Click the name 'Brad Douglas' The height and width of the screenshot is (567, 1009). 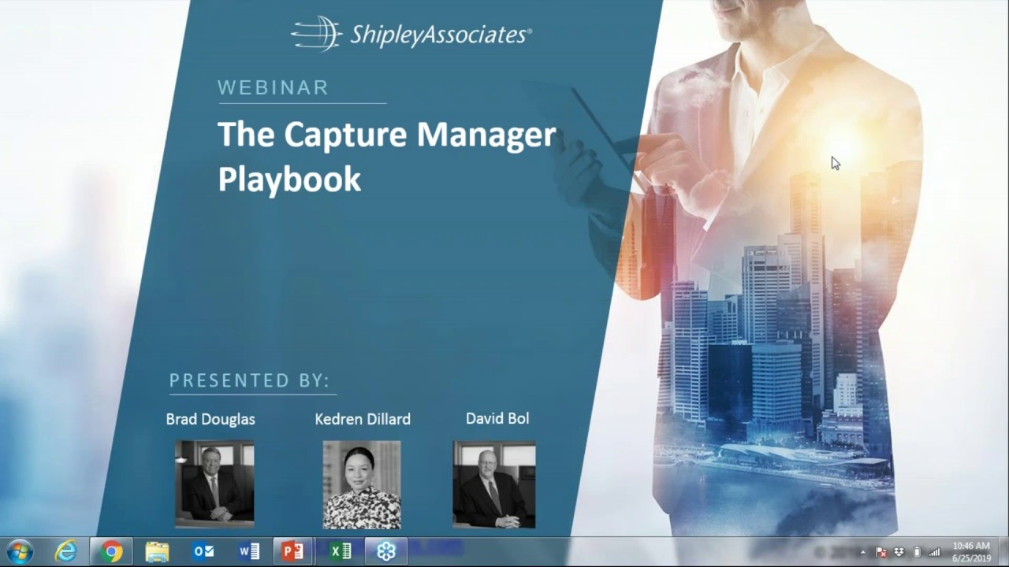click(x=210, y=419)
